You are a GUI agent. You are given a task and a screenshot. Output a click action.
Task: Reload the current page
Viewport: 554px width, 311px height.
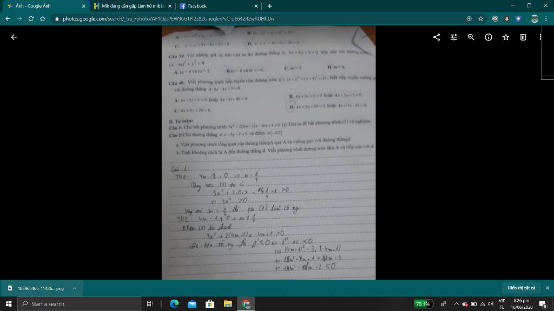click(x=31, y=19)
